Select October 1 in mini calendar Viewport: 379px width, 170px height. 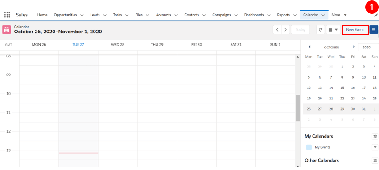(342, 67)
